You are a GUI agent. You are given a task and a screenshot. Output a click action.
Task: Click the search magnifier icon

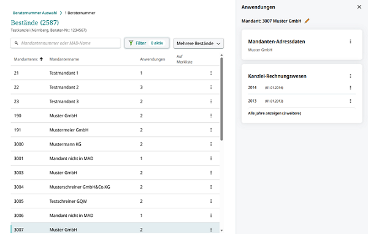pos(16,43)
